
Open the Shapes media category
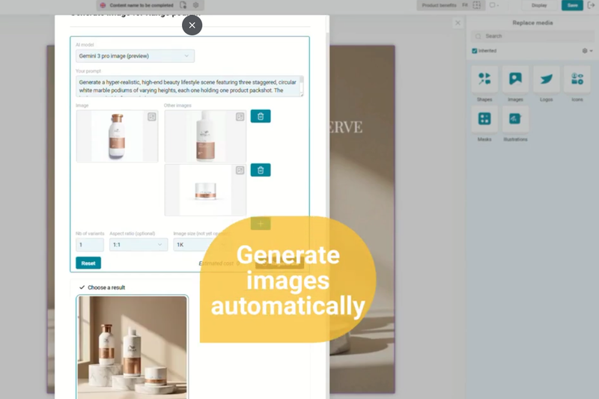click(x=484, y=79)
